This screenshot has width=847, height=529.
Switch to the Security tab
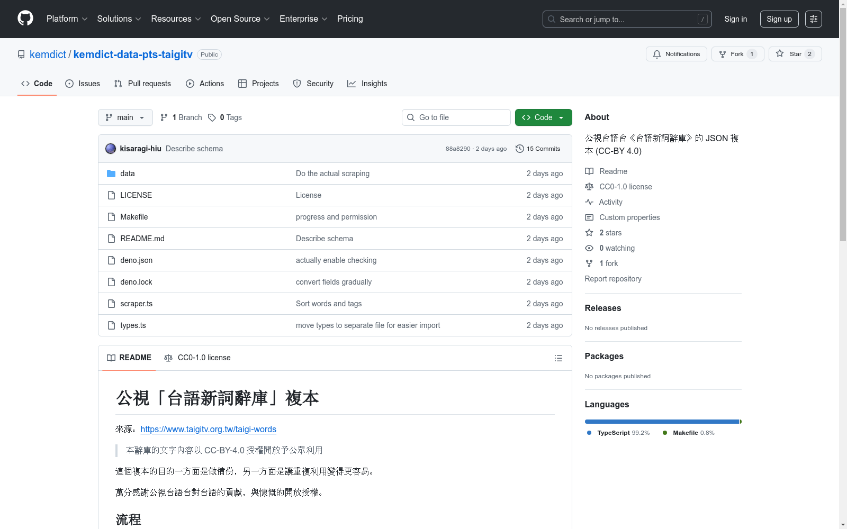[x=313, y=84]
